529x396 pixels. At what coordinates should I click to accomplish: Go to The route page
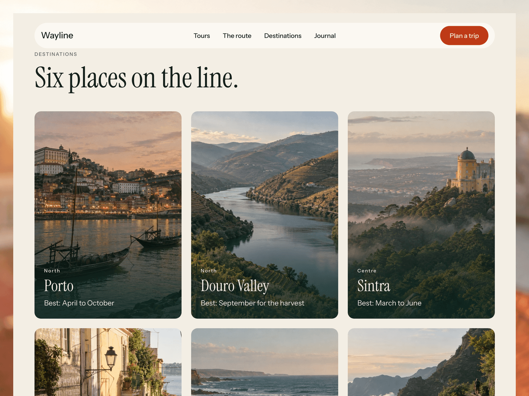coord(237,36)
